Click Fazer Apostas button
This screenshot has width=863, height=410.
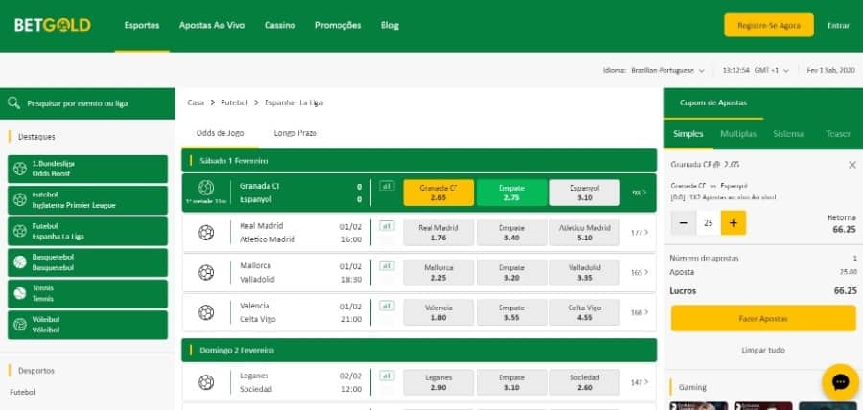click(x=763, y=319)
